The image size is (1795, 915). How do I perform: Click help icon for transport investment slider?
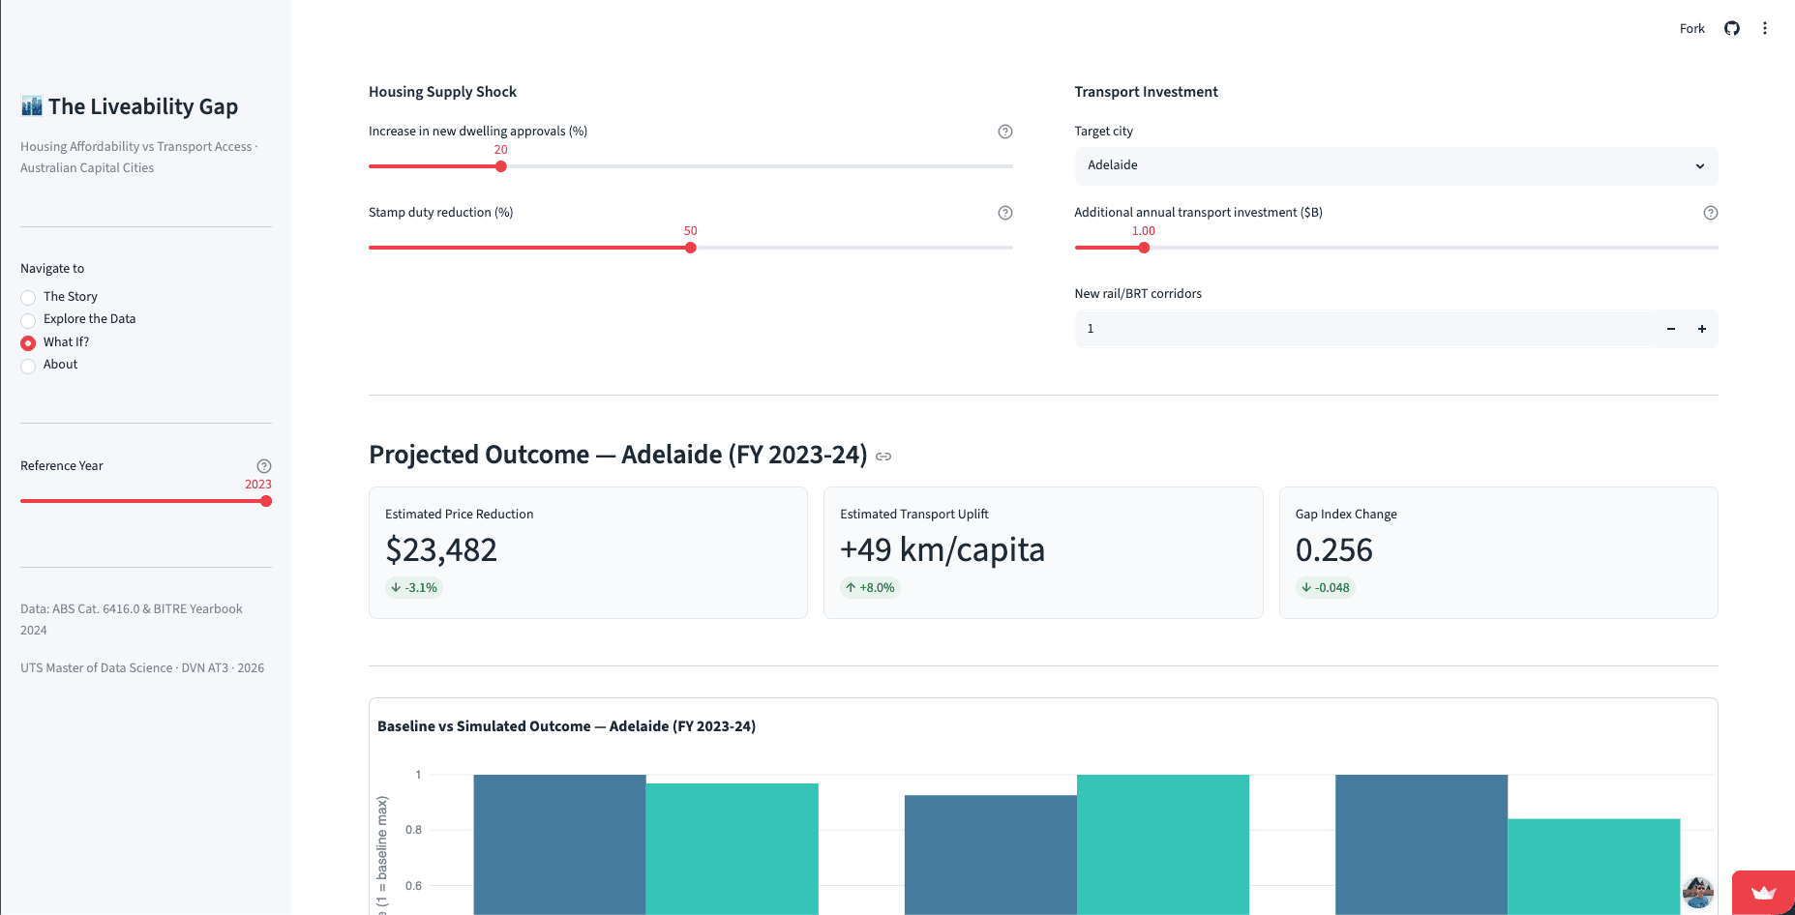point(1711,213)
